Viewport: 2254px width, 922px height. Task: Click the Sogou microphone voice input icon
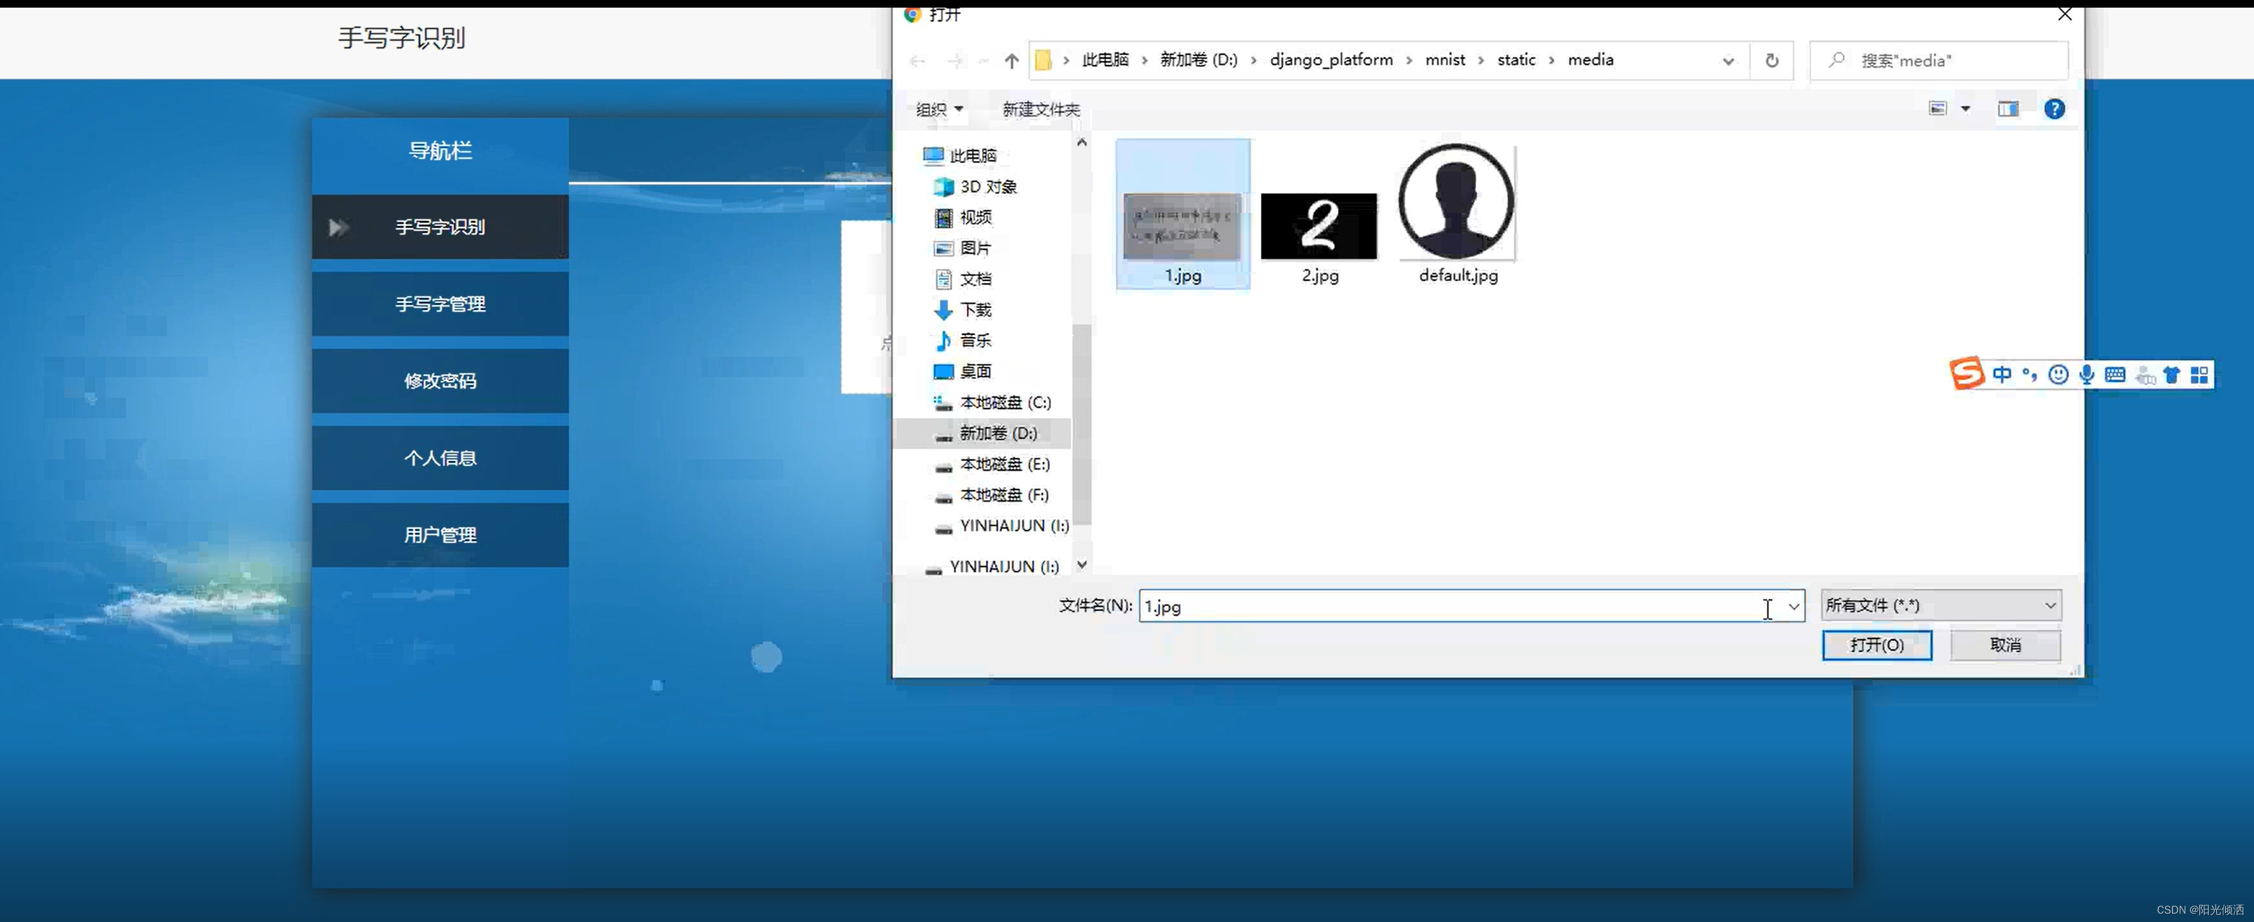click(x=2087, y=375)
